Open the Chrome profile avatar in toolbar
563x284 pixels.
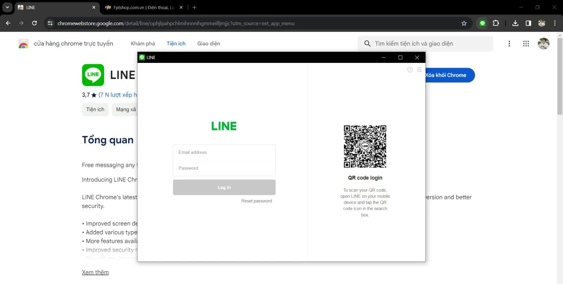(542, 23)
